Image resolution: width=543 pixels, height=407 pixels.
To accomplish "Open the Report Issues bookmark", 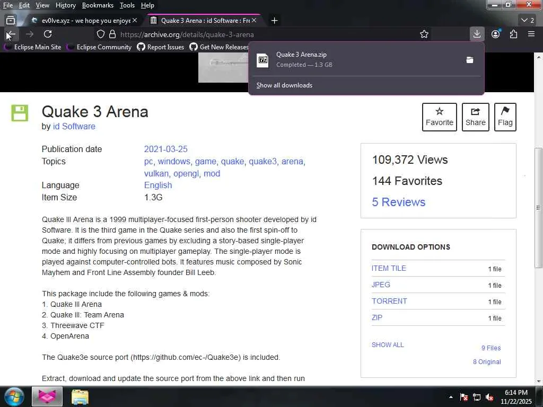I will (161, 47).
